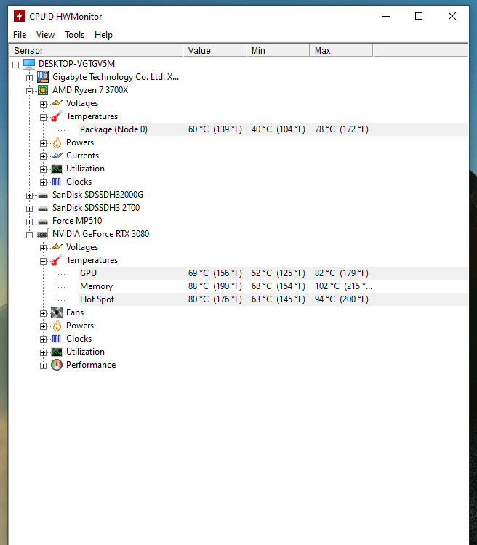Open the View menu

click(x=45, y=35)
